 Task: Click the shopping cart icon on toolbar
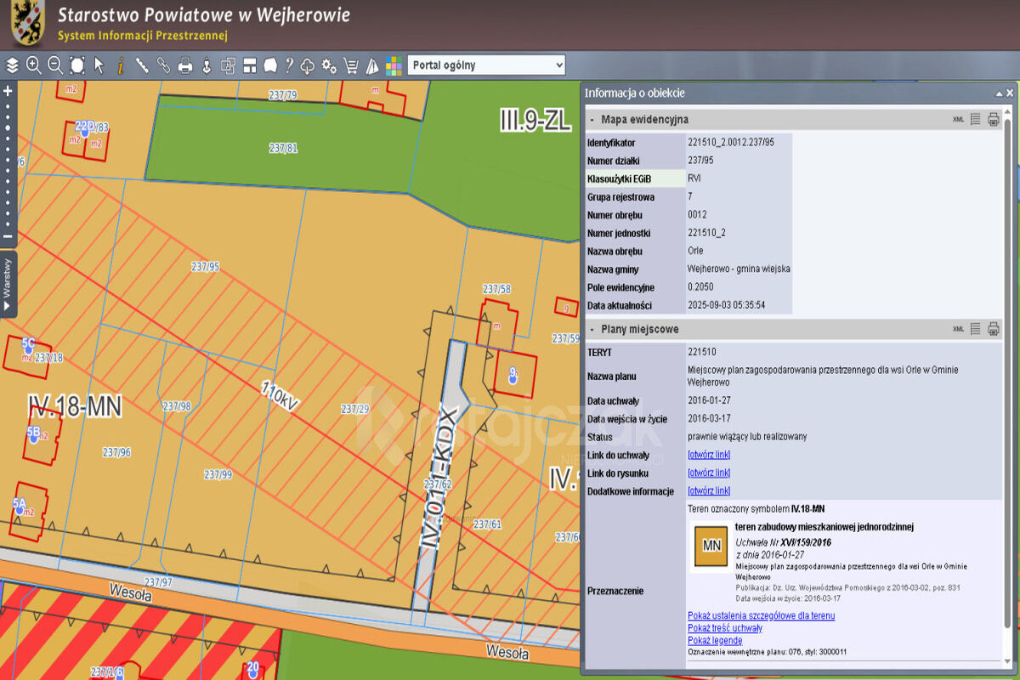[x=351, y=65]
